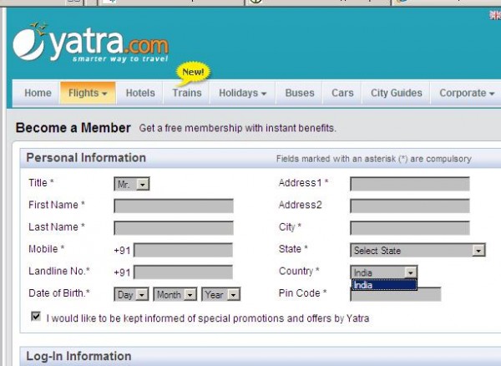This screenshot has width=501, height=366.
Task: Open the Trains tab
Action: [x=187, y=93]
